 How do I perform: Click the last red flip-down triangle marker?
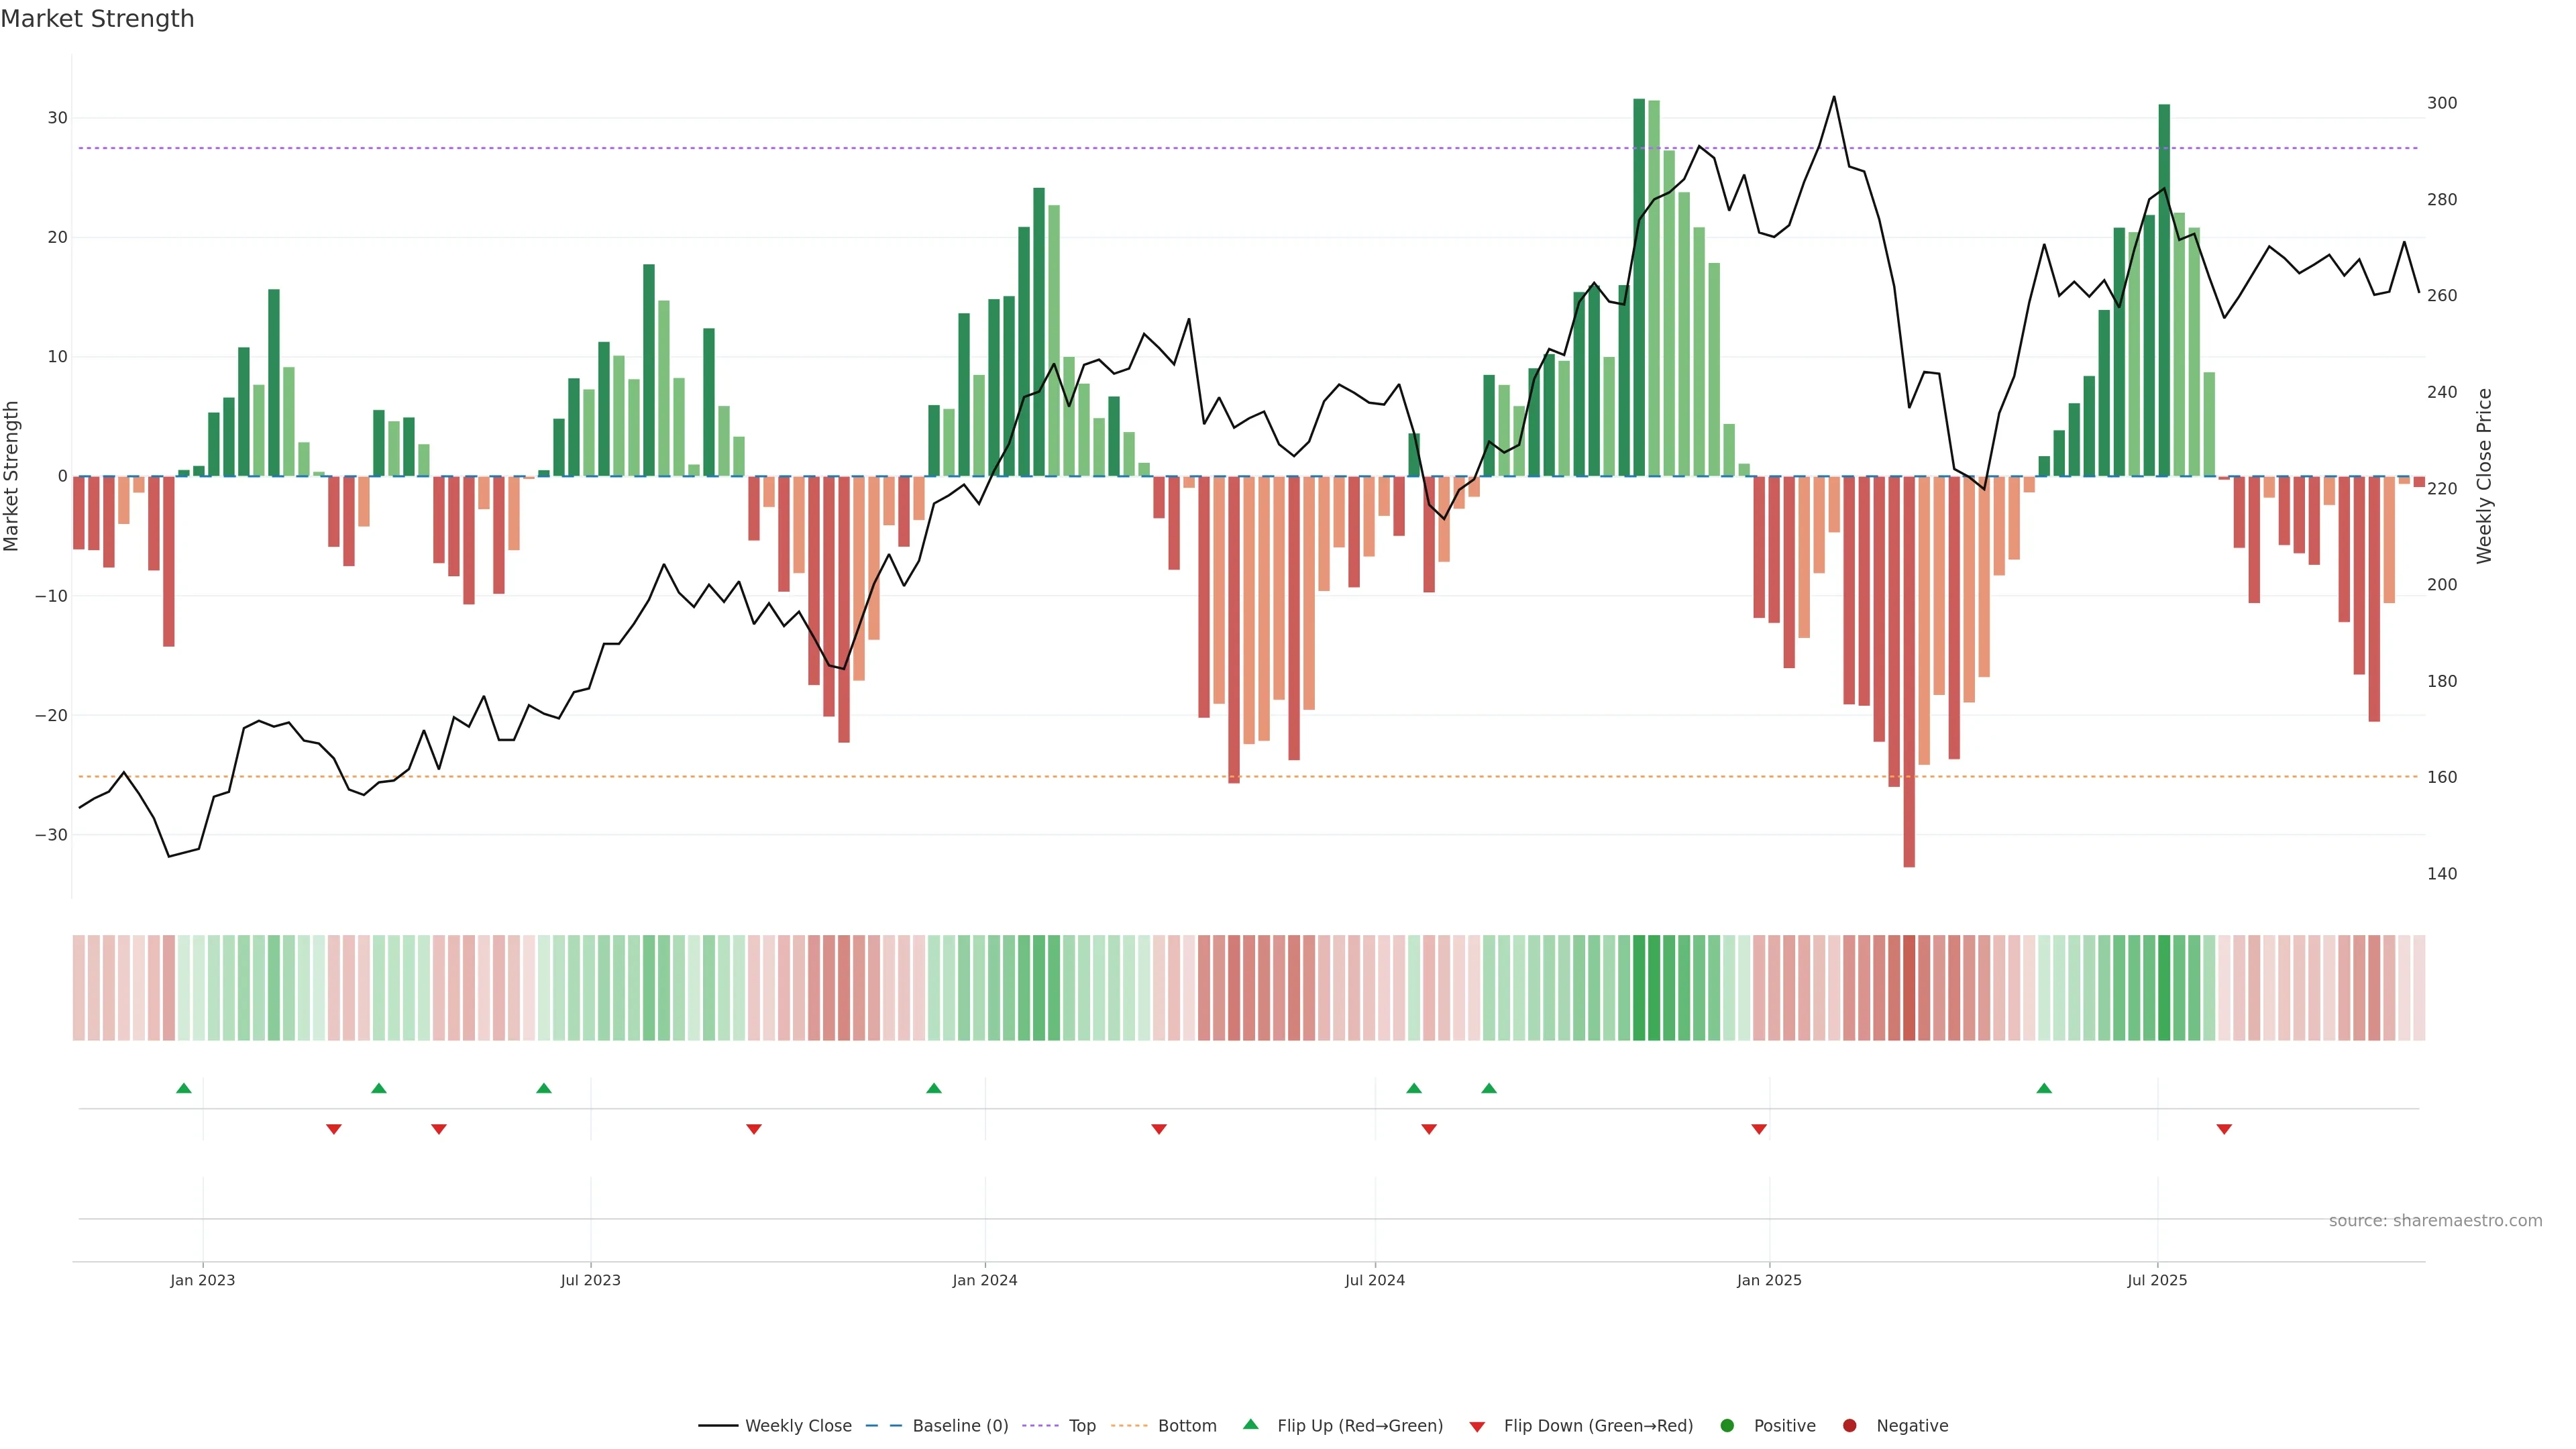[x=2224, y=1129]
